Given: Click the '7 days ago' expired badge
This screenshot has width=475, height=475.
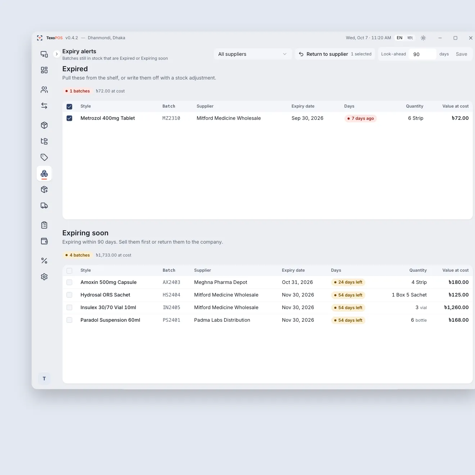Looking at the screenshot, I should [361, 118].
